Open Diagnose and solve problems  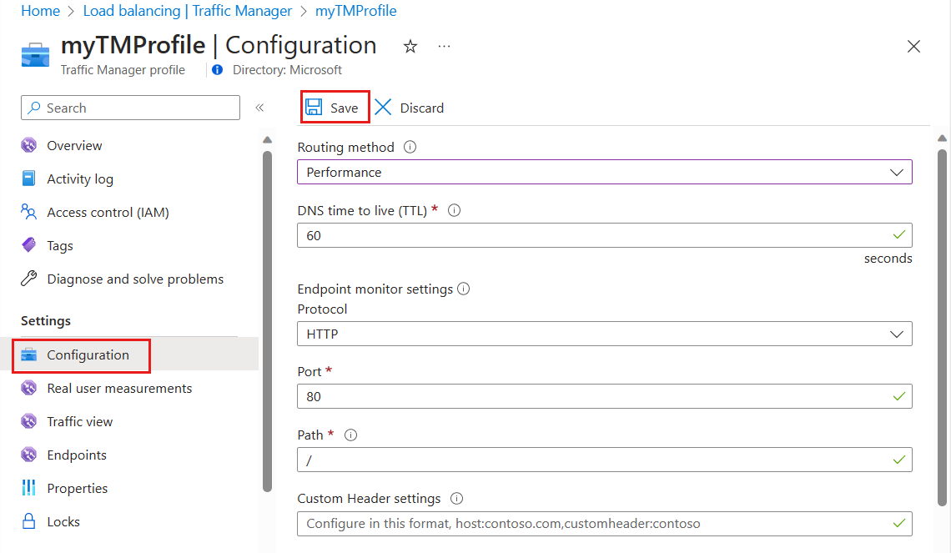[135, 279]
